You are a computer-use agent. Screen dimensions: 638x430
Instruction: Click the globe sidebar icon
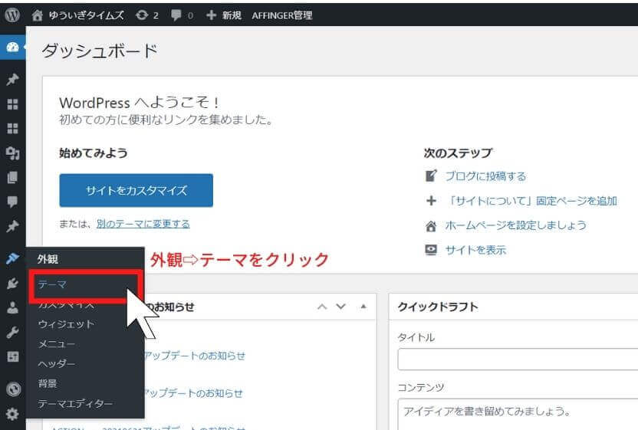click(x=14, y=389)
